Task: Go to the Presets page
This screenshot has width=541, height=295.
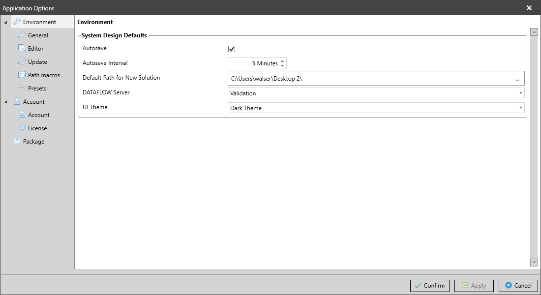Action: pos(37,88)
